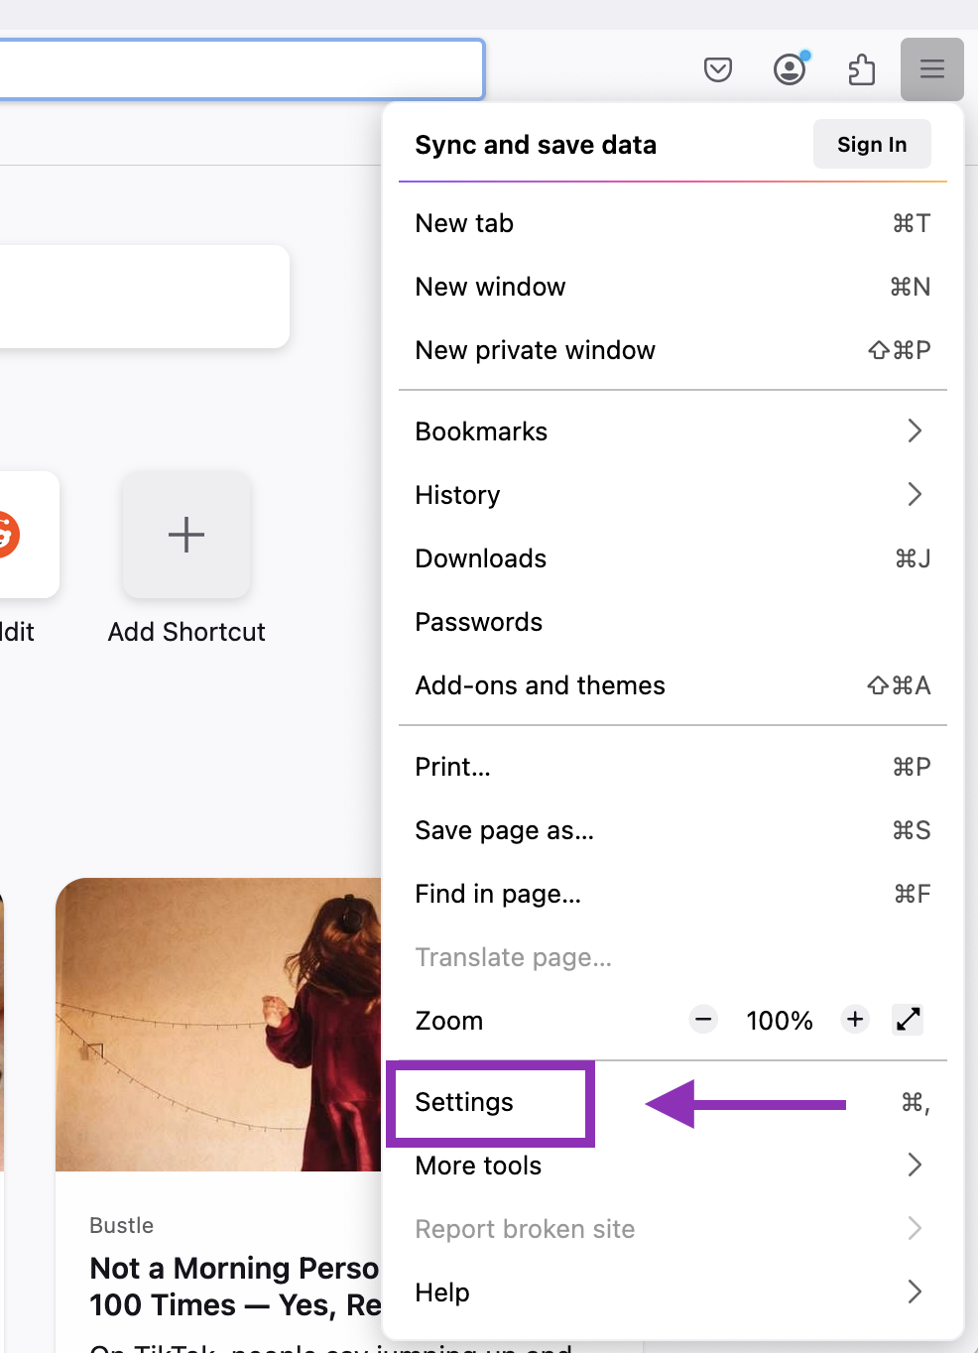
Task: Open Settings from the menu
Action: click(463, 1102)
